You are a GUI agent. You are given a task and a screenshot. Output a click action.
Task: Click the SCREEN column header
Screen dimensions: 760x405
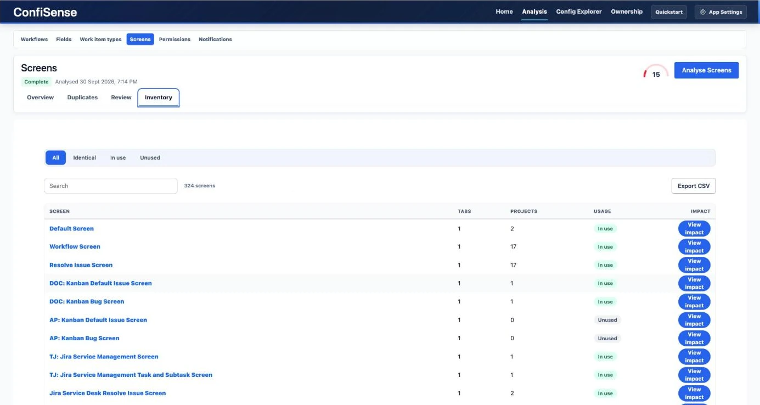(59, 211)
